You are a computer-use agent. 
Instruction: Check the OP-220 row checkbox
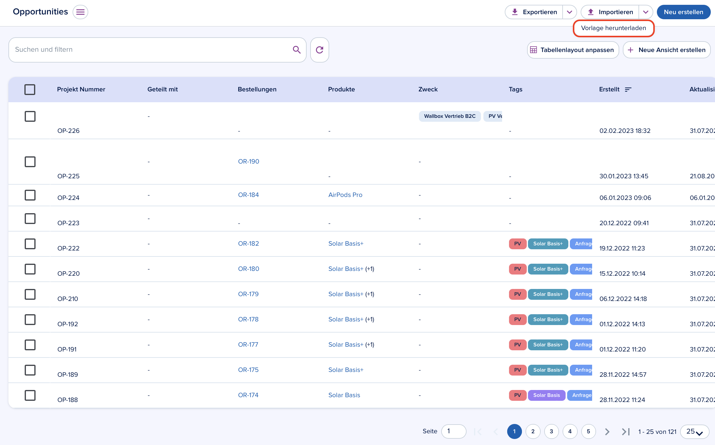pyautogui.click(x=30, y=269)
